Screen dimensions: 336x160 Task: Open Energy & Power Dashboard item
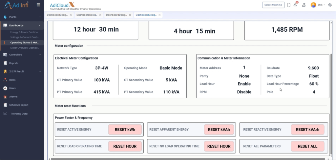click(25, 32)
